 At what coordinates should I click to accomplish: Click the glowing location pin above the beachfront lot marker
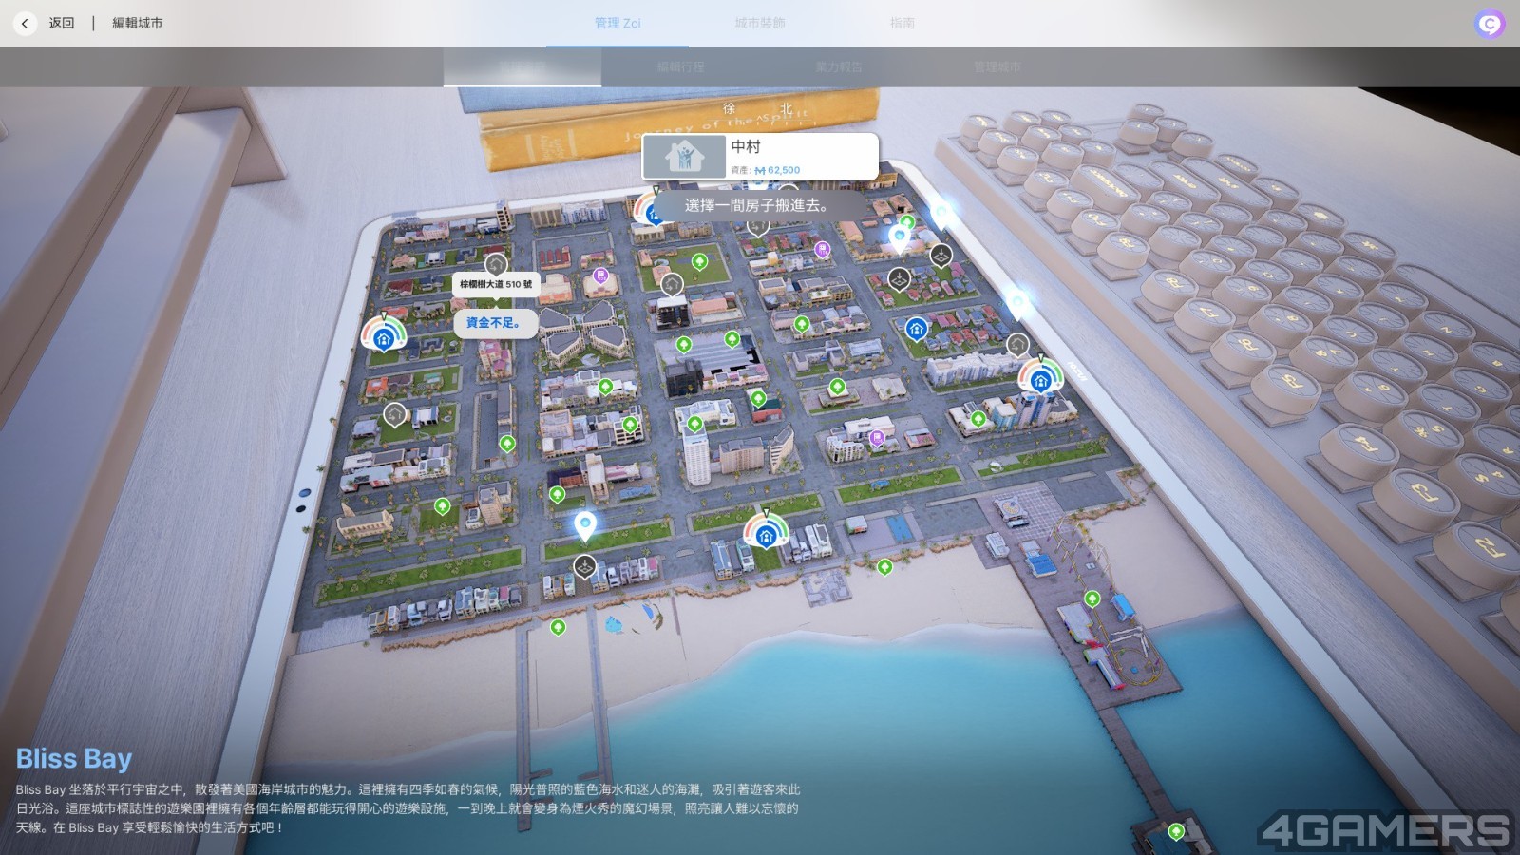tap(585, 524)
